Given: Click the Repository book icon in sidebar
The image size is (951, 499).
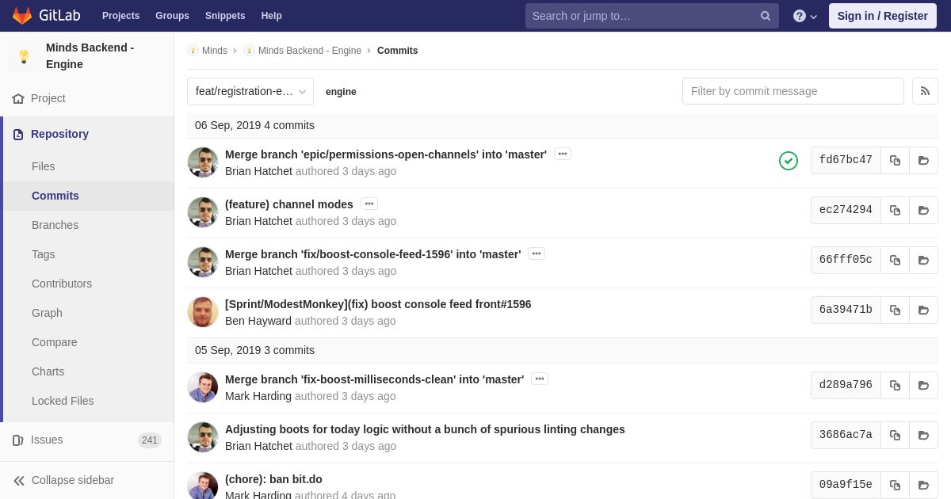Looking at the screenshot, I should coord(18,134).
